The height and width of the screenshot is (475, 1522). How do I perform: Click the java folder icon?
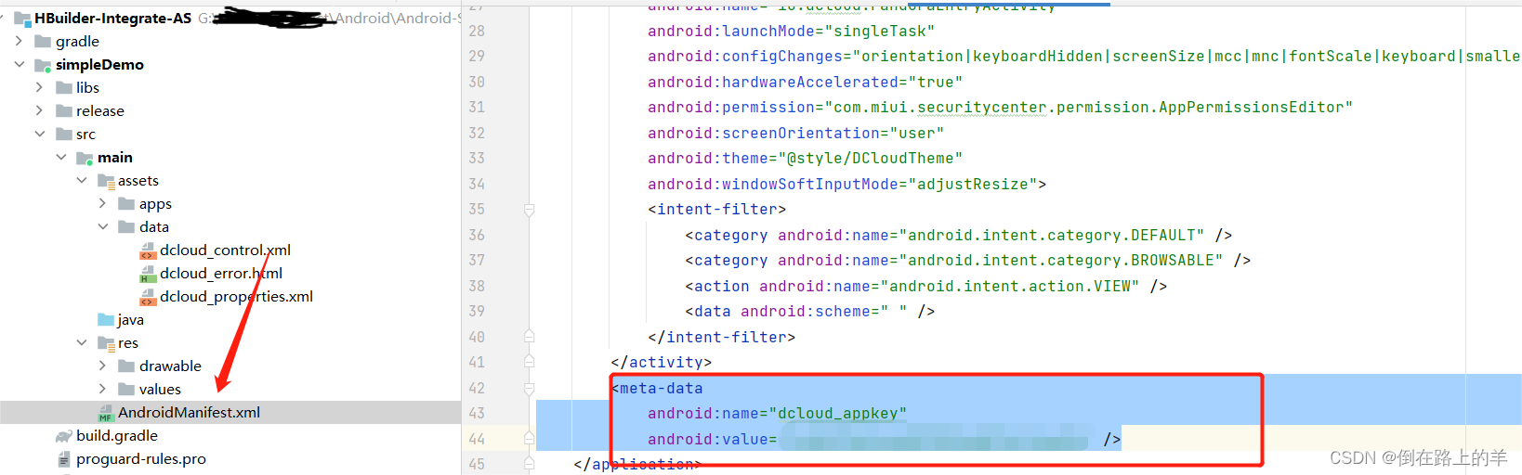(106, 319)
